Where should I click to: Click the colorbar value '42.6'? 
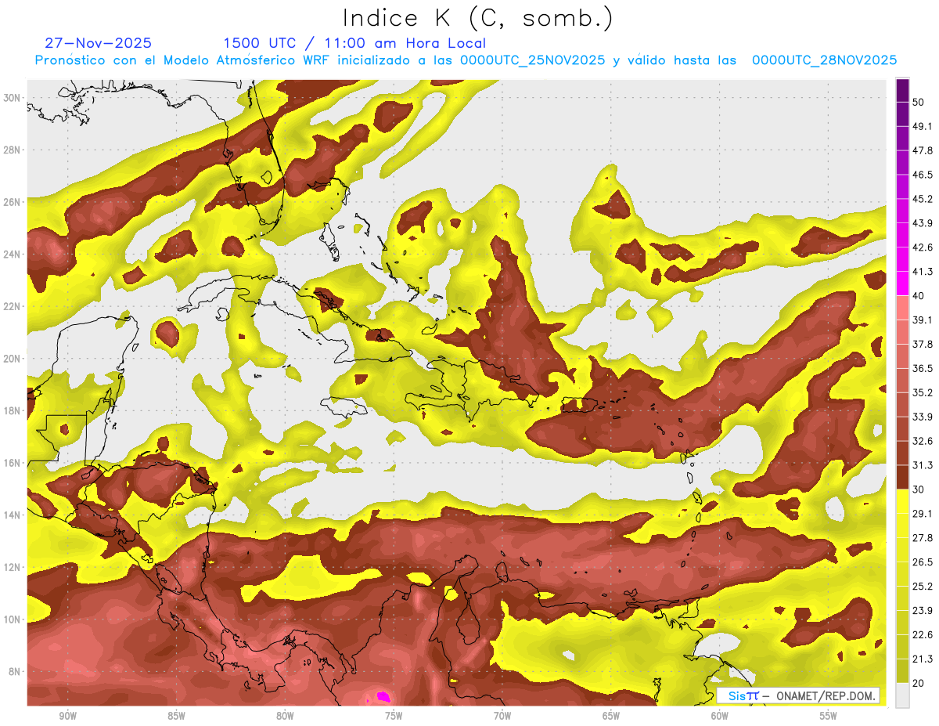coord(923,247)
